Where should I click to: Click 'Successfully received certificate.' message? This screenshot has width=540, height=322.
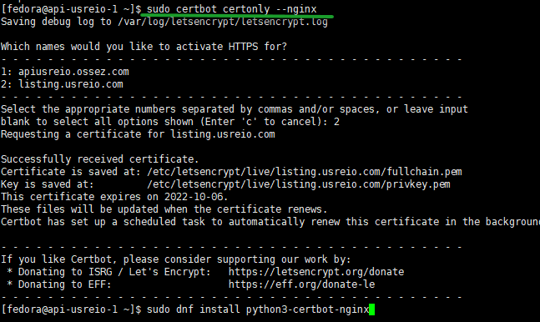(x=100, y=159)
